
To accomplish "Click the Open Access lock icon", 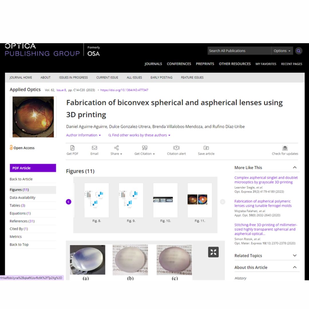I will pos(11,147).
